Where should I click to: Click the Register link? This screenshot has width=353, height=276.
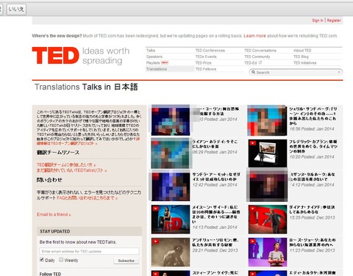coord(334,21)
